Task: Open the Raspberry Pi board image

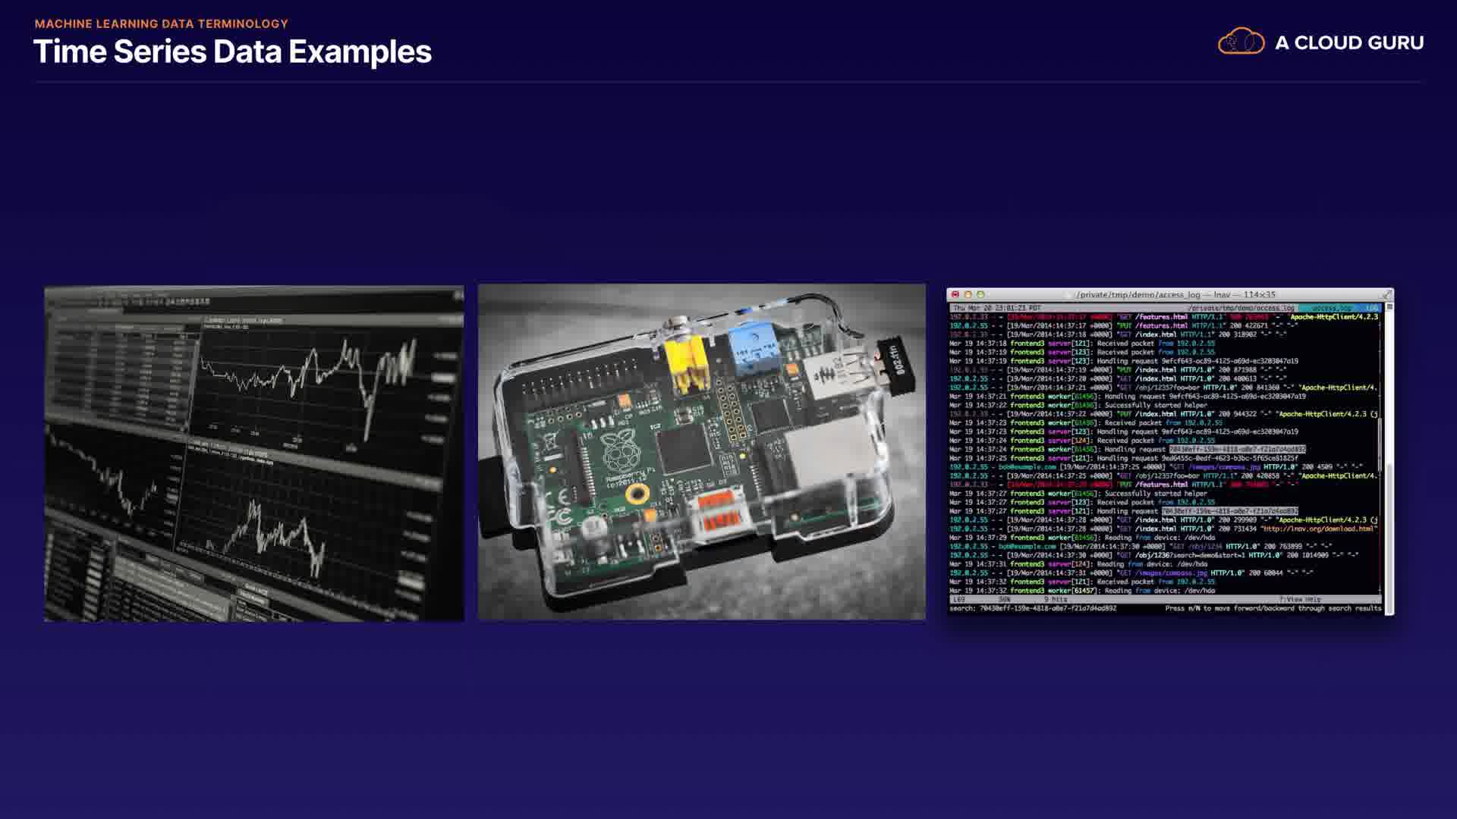Action: (x=701, y=452)
